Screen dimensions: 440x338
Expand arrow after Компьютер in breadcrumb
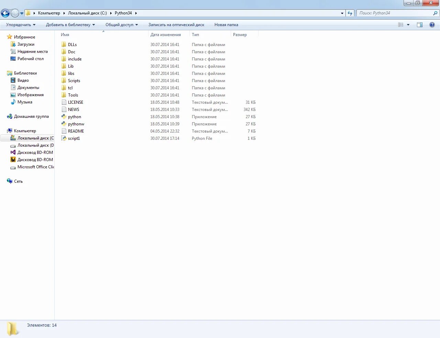tap(64, 13)
